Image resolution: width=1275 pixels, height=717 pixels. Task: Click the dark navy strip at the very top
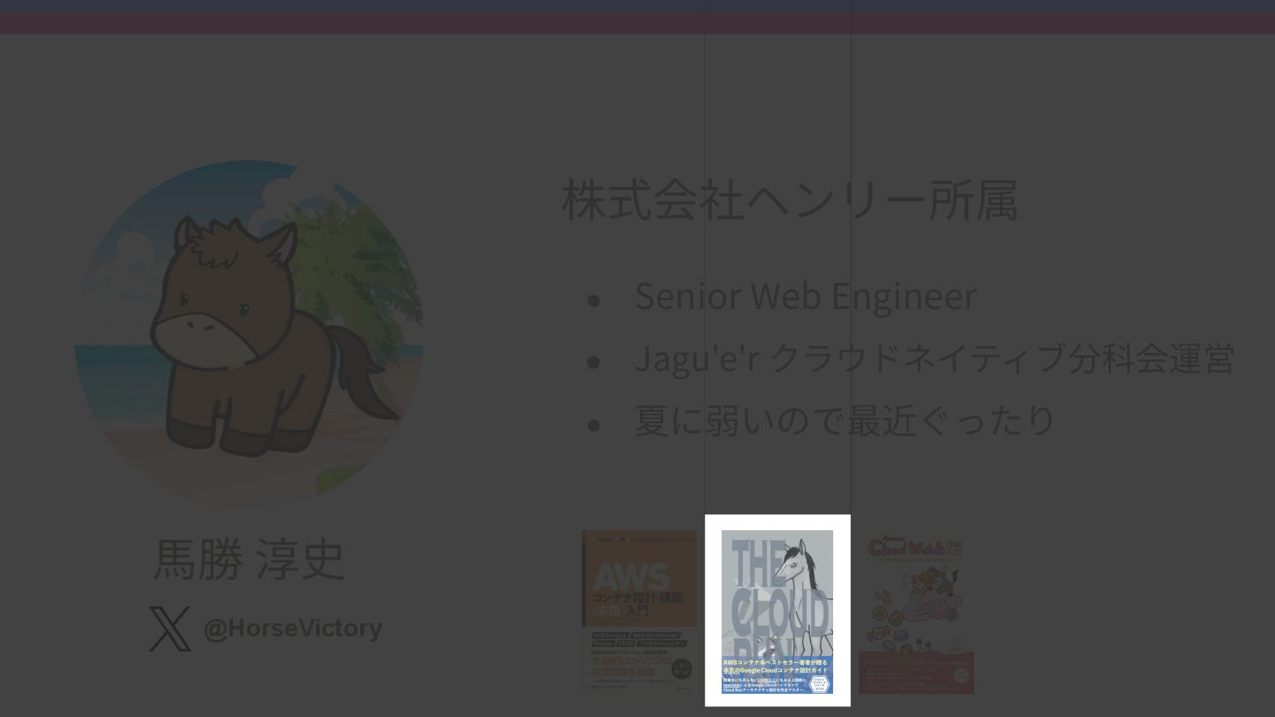click(637, 6)
